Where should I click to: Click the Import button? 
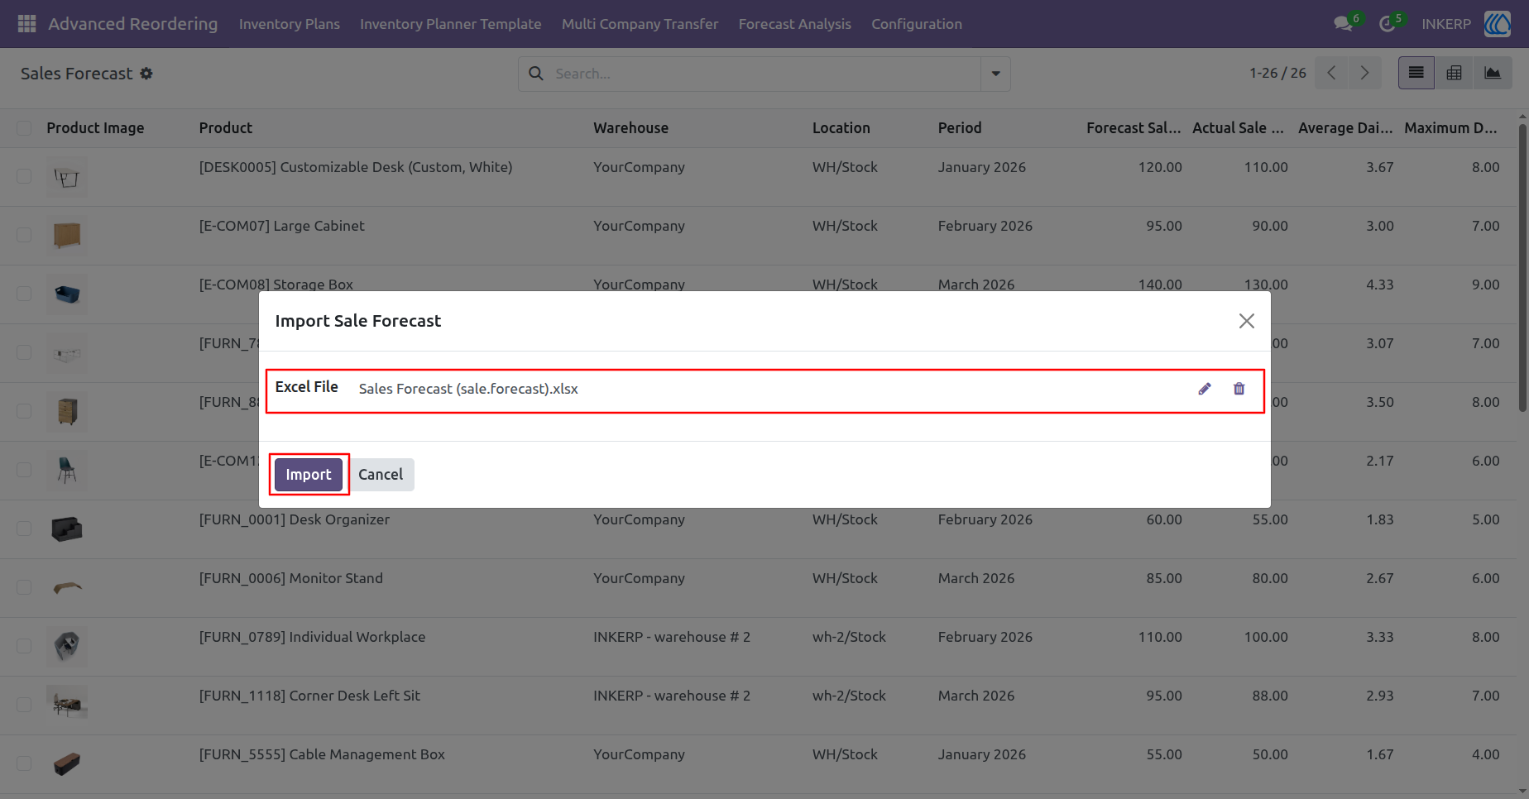tap(309, 475)
